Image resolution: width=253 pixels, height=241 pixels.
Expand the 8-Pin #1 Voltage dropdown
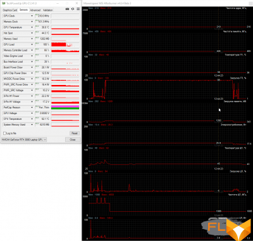32,101
